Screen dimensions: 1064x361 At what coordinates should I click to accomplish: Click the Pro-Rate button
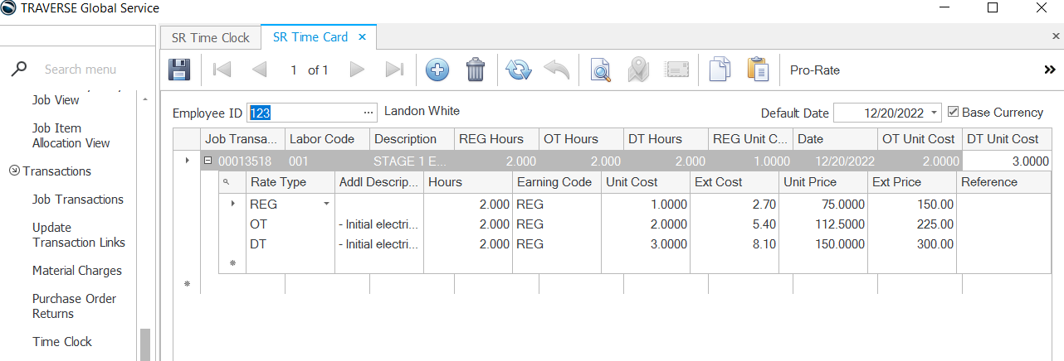[x=814, y=70]
